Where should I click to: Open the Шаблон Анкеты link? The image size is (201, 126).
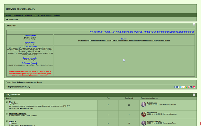133,41
